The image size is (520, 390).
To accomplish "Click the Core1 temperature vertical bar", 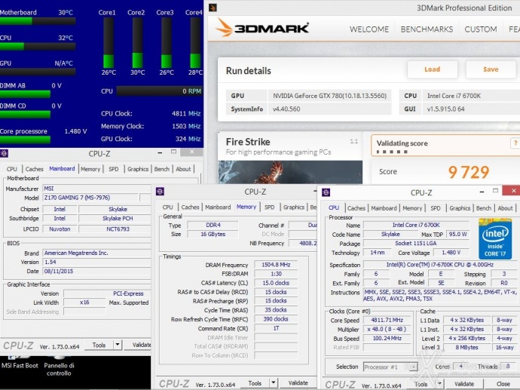I will click(109, 43).
